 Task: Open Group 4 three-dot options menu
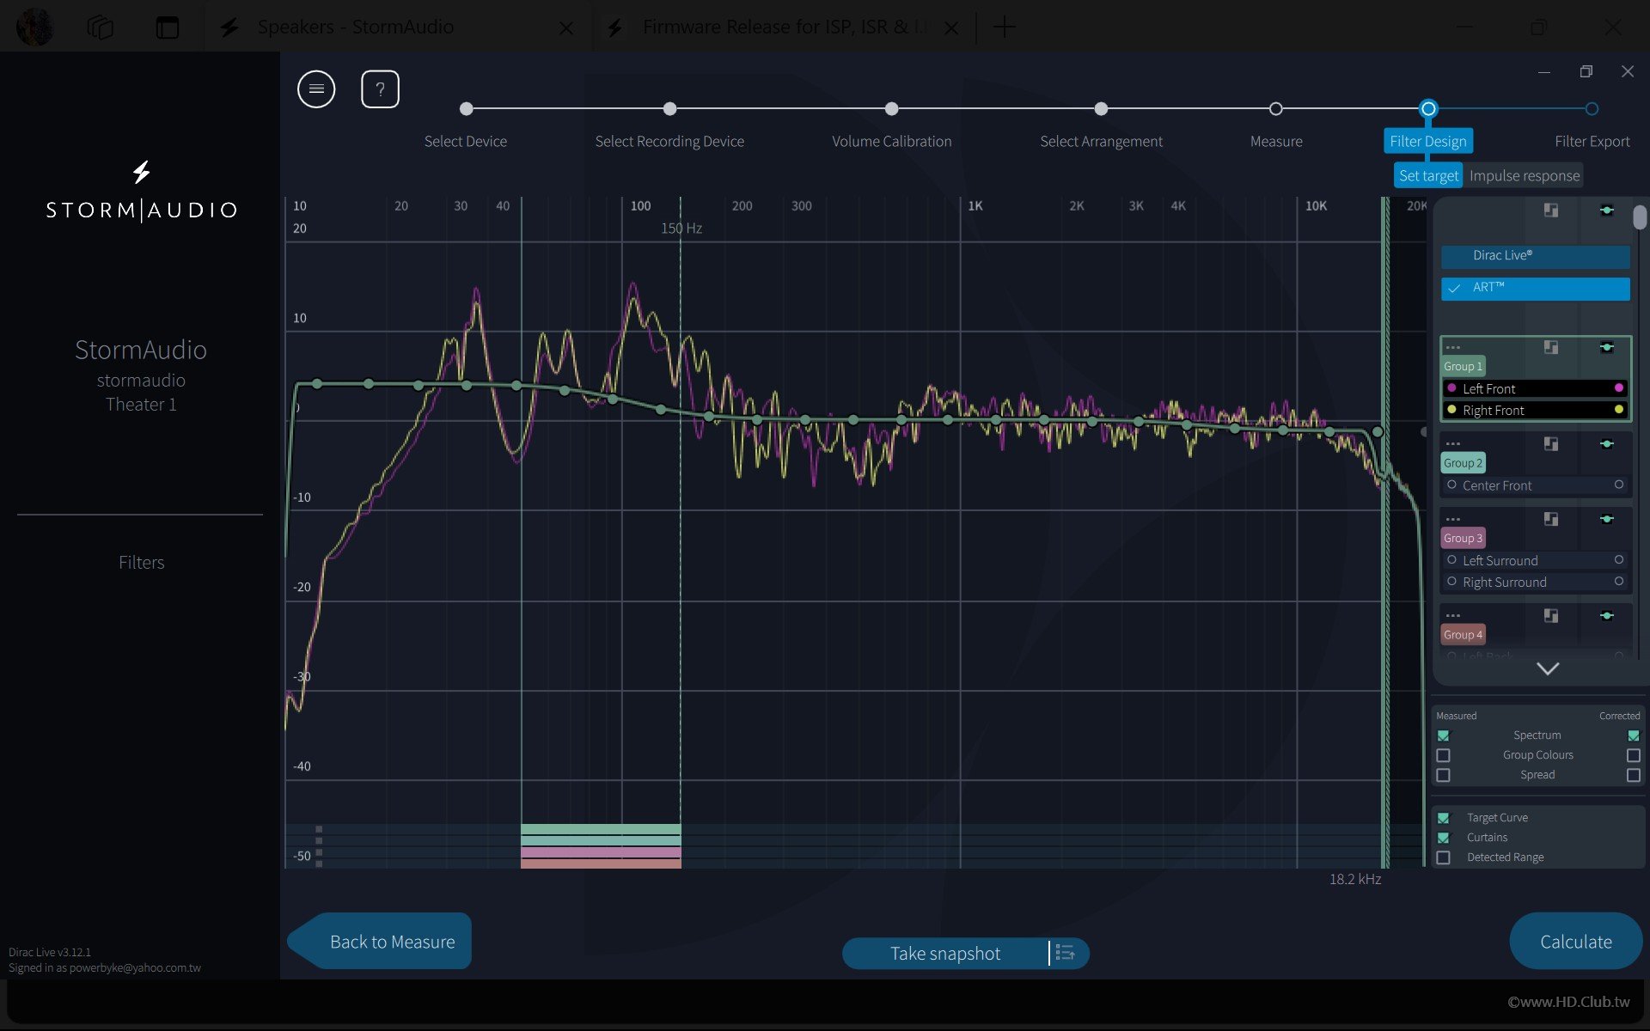pos(1452,615)
